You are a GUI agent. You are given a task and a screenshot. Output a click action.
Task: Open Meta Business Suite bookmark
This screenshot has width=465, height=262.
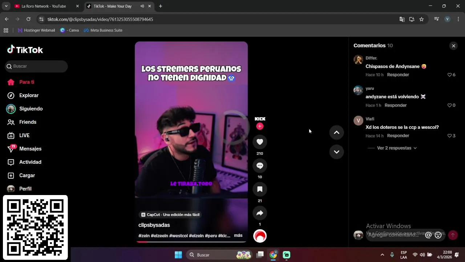click(103, 30)
